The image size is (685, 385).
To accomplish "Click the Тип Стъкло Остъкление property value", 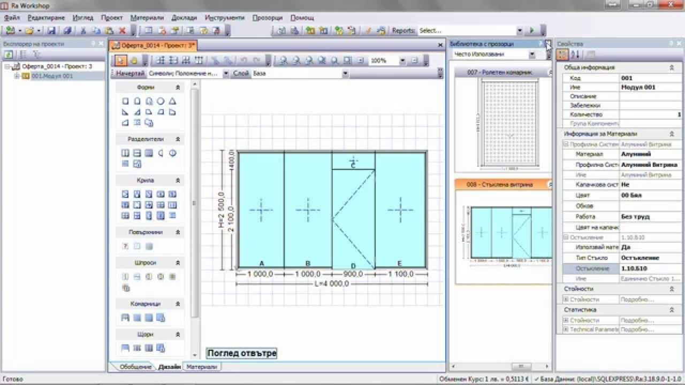I will pos(650,258).
